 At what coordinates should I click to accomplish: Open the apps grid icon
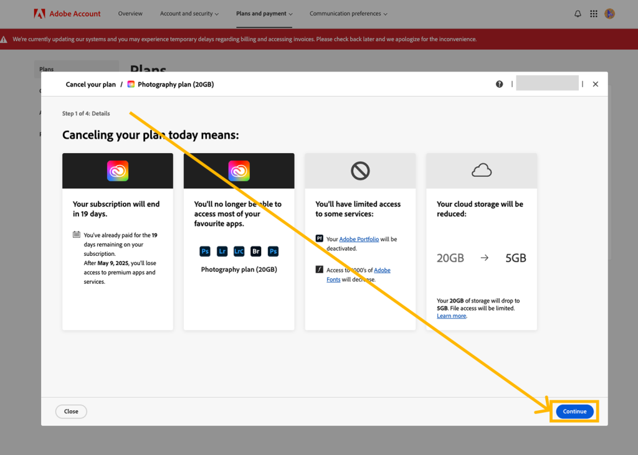click(x=594, y=14)
